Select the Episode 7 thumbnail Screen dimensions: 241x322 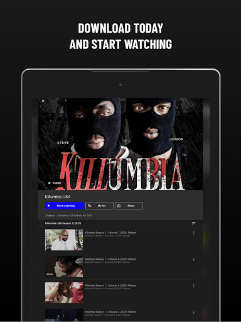point(64,240)
